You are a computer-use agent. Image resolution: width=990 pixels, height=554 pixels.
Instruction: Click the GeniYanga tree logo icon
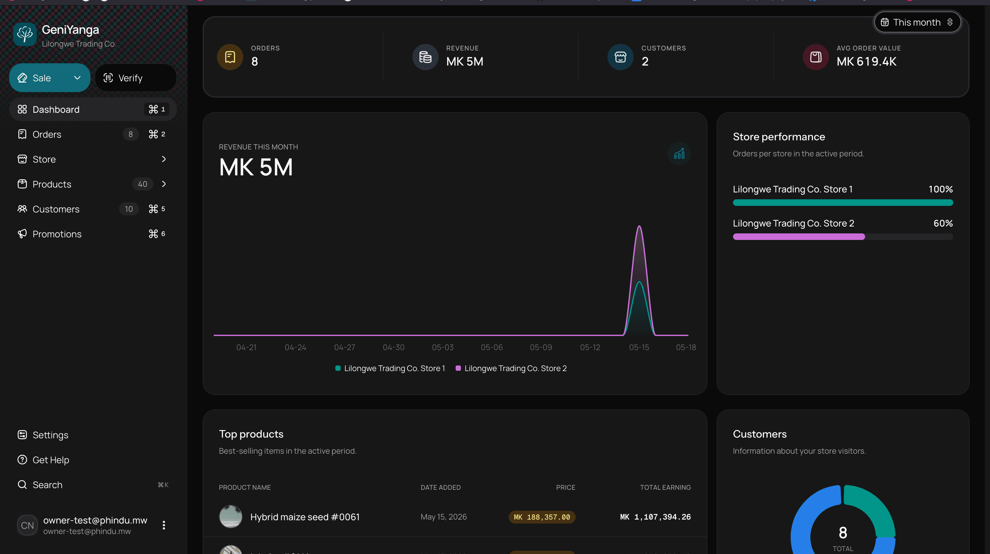tap(25, 34)
